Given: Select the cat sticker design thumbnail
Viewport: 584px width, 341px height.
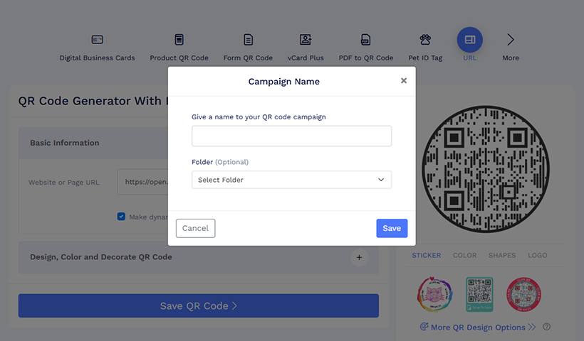Looking at the screenshot, I should tap(434, 295).
